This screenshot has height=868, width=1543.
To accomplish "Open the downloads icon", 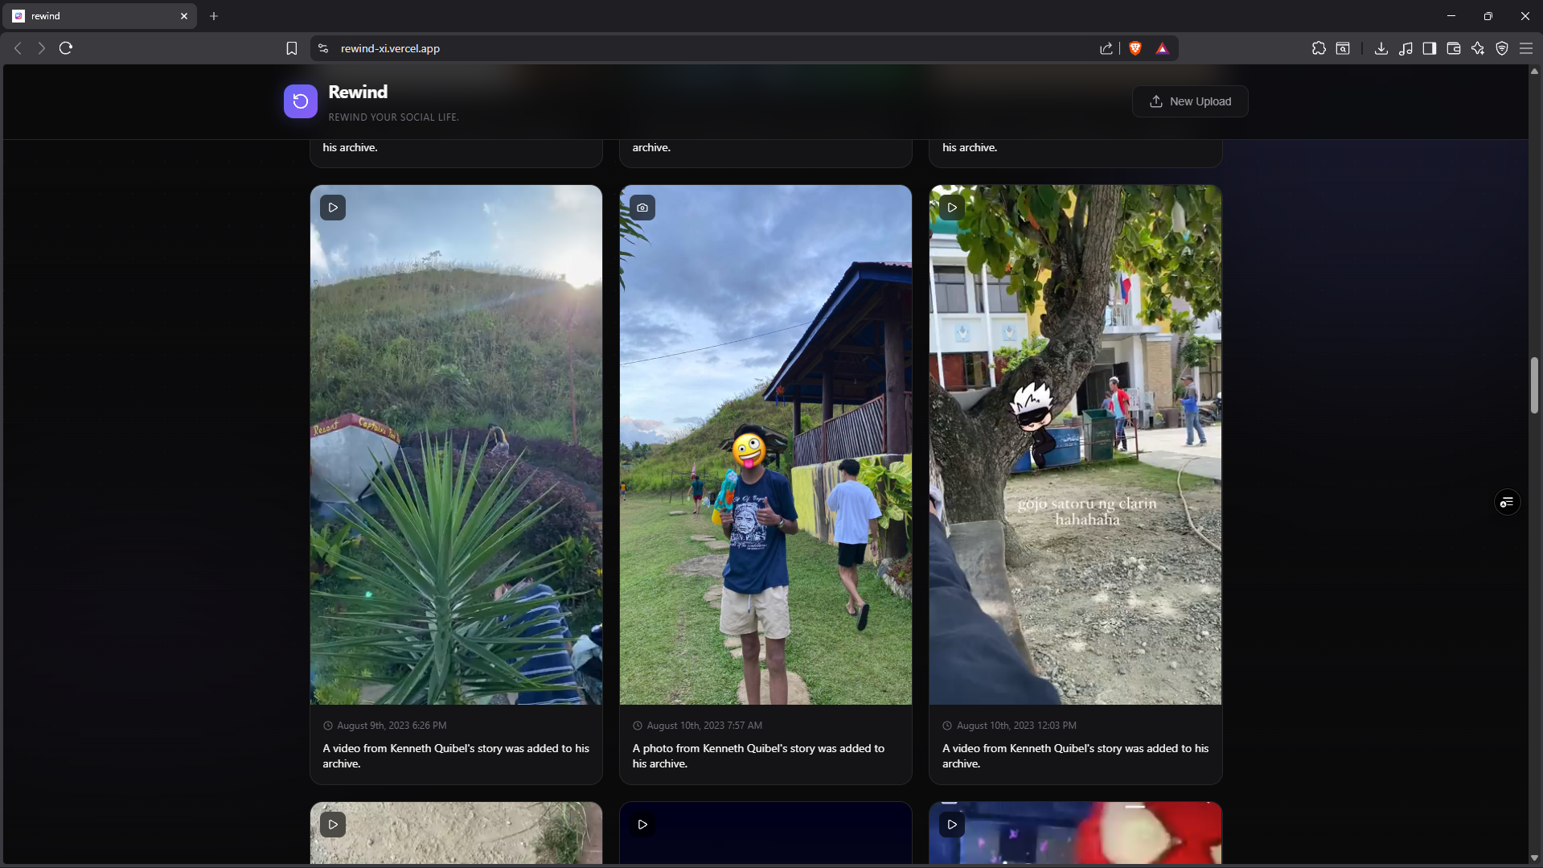I will [1381, 48].
